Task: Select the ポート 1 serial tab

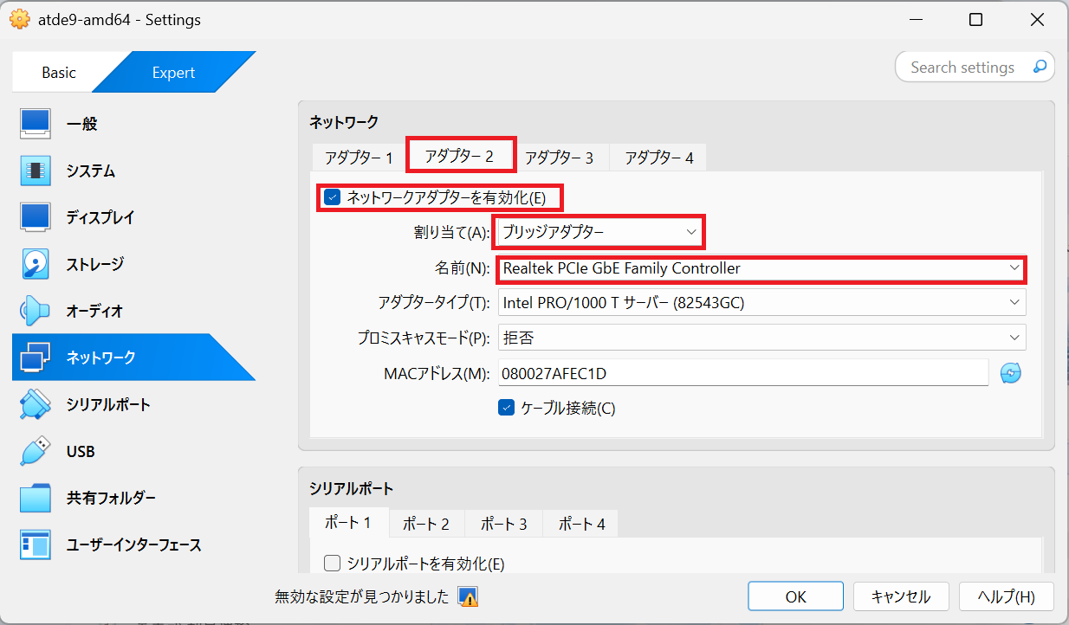Action: point(348,523)
